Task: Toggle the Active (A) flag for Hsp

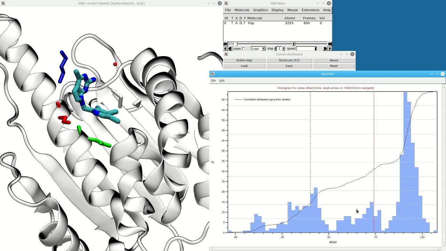Action: coord(236,23)
